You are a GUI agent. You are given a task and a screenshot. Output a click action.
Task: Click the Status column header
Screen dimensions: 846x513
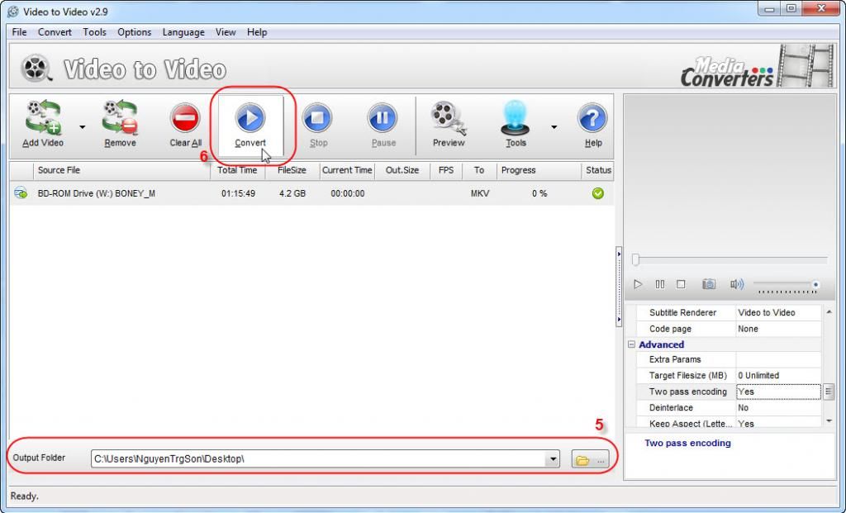click(x=598, y=170)
